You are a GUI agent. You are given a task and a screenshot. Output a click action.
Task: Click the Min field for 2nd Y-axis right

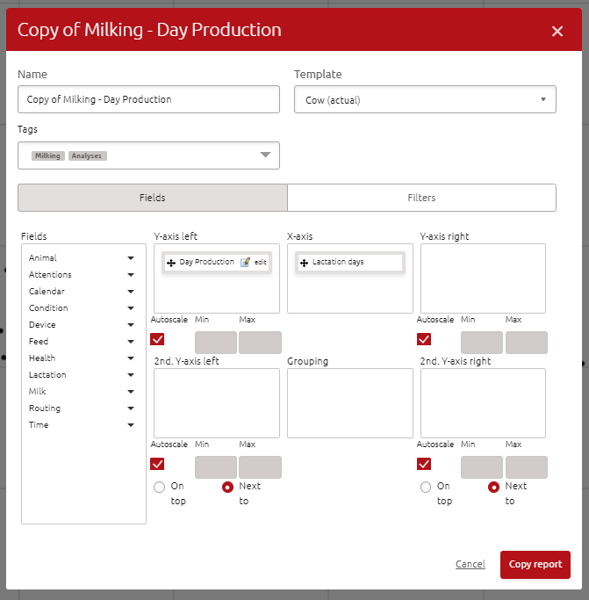point(482,467)
